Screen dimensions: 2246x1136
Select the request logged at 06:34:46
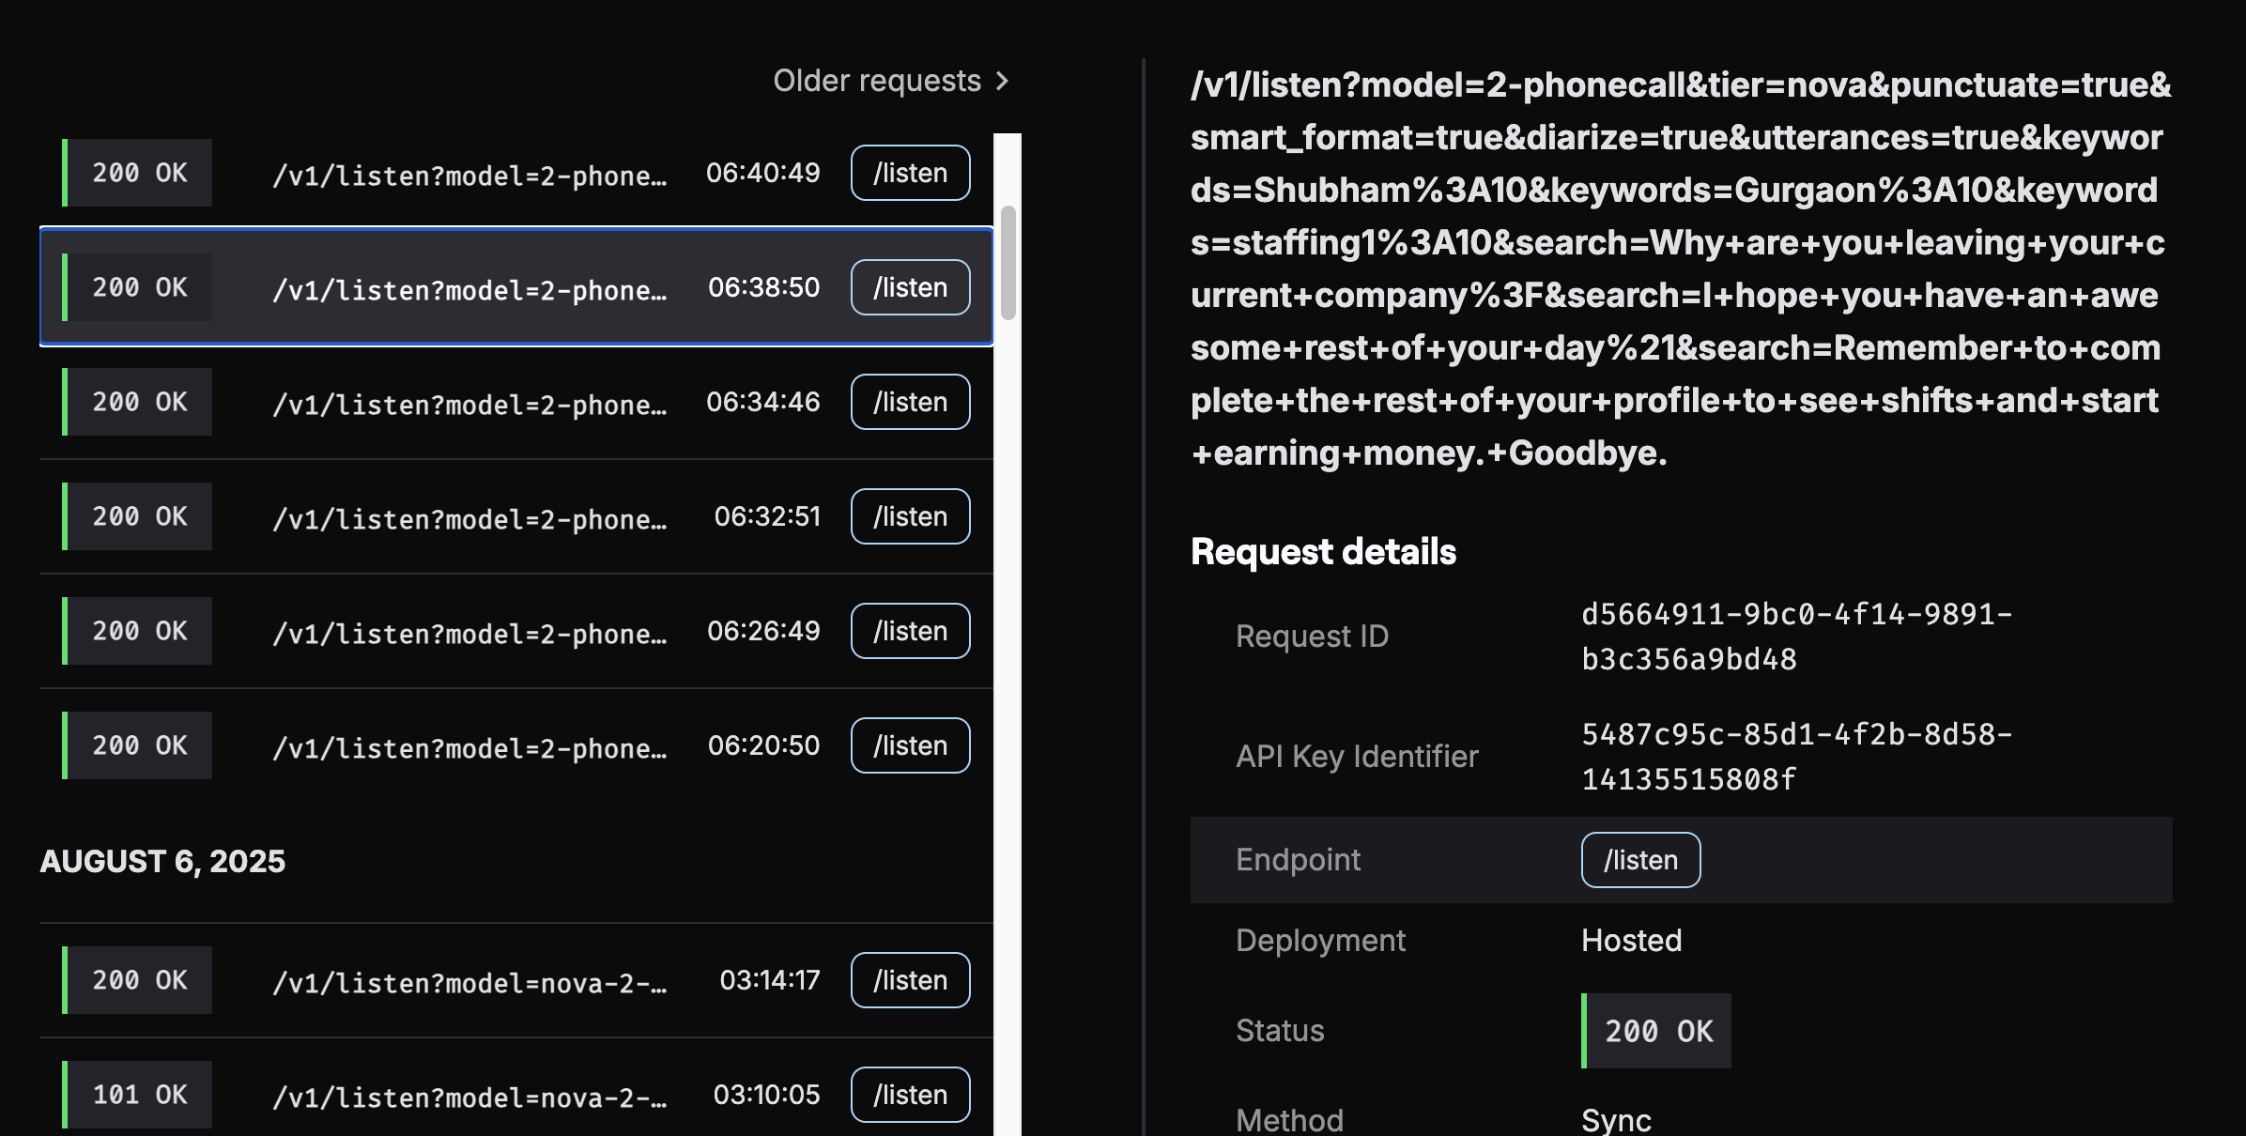coord(469,403)
